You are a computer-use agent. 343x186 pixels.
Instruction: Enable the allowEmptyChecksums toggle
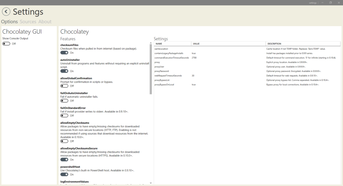64,141
